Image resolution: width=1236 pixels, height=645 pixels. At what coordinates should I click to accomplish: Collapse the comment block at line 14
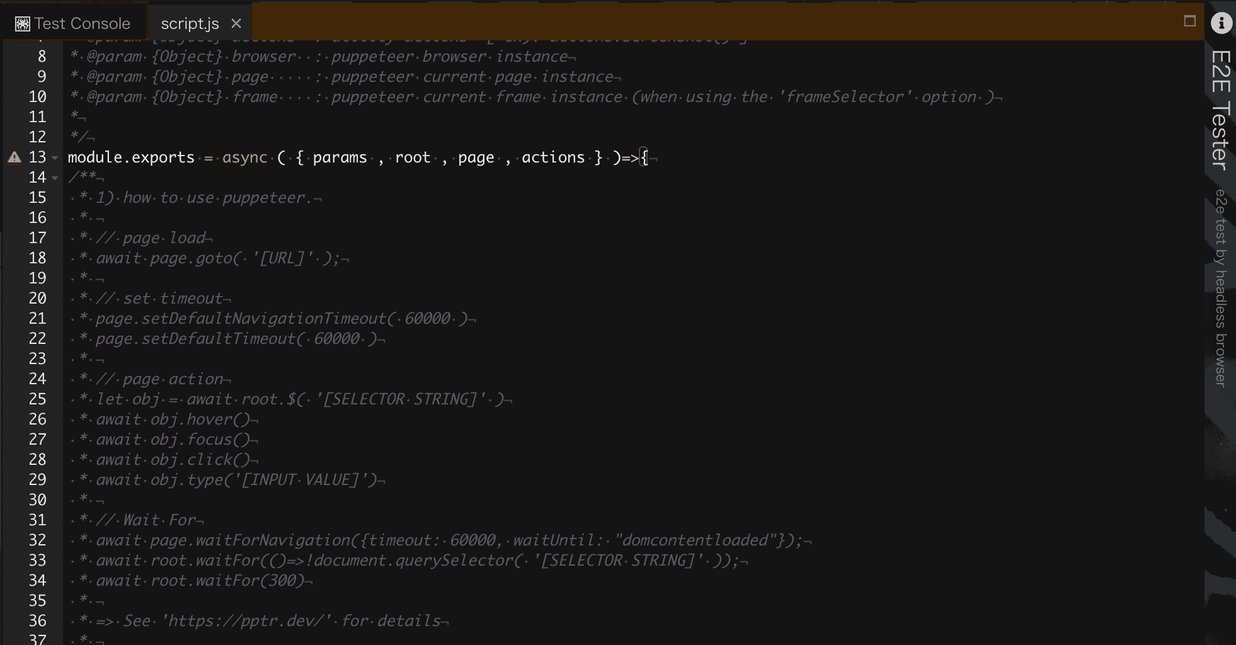click(x=55, y=178)
